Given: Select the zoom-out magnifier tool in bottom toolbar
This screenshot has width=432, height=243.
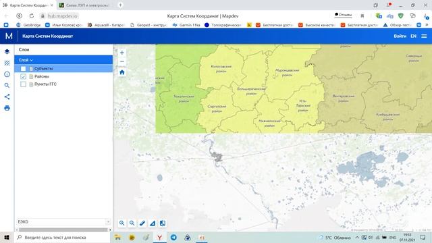Looking at the screenshot, I should pos(132,223).
